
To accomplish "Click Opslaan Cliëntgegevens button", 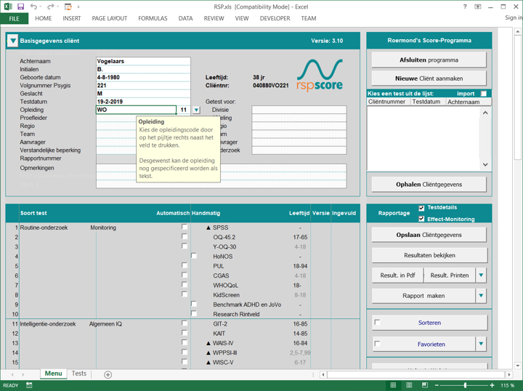I will [x=429, y=235].
